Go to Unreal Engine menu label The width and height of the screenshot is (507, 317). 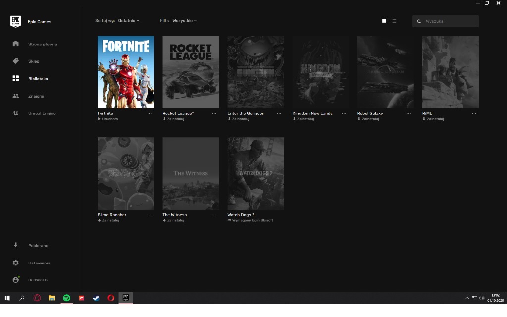(x=42, y=113)
